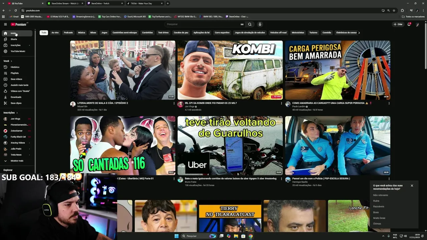The width and height of the screenshot is (427, 240).
Task: Select 'Boas' feedback option
Action: click(x=376, y=212)
